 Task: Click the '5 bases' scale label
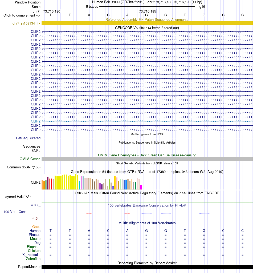[x=92, y=7]
